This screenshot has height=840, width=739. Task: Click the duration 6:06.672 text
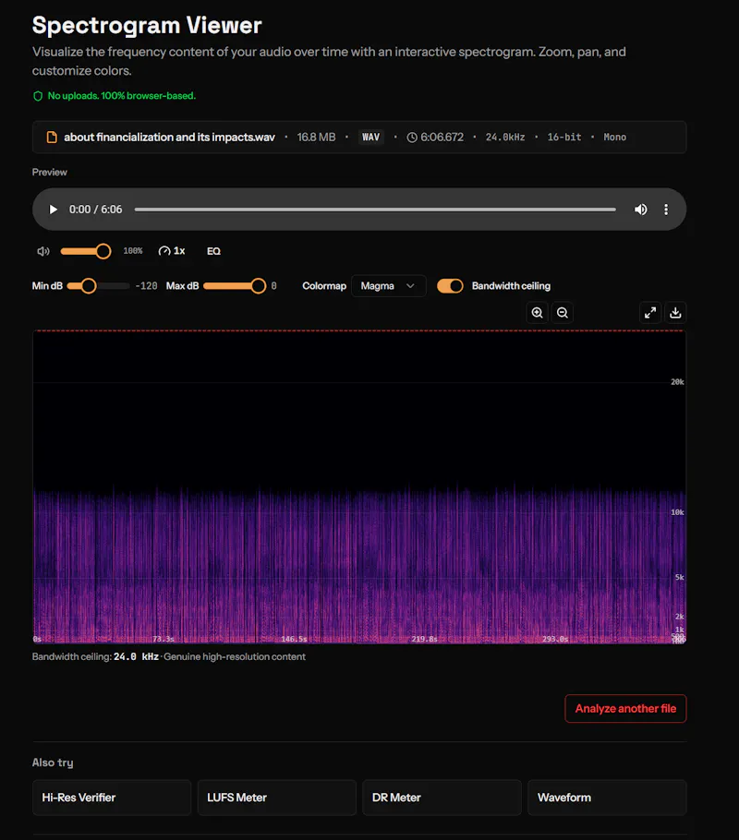coord(442,138)
